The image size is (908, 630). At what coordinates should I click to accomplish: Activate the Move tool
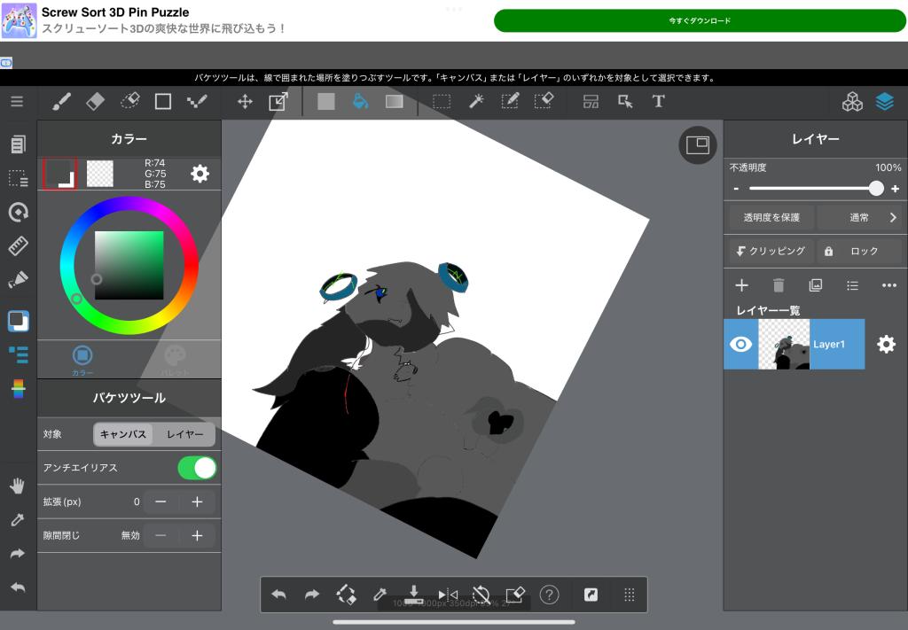[x=245, y=102]
